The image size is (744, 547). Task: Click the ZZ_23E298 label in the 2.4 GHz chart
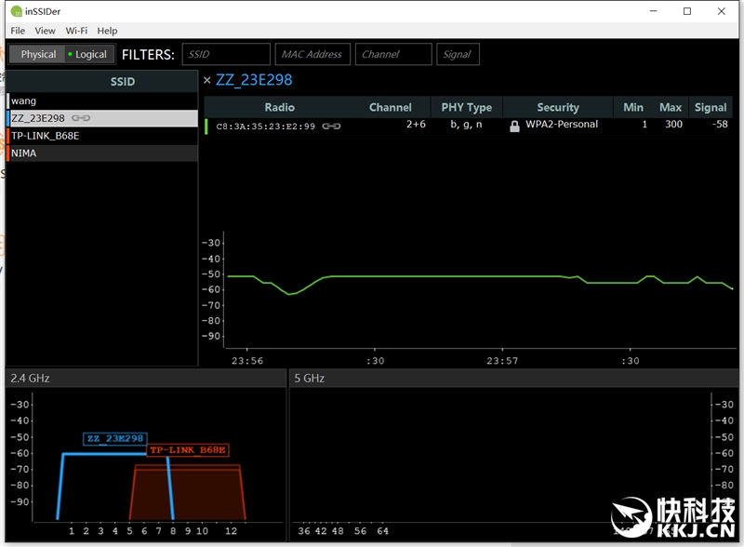pyautogui.click(x=114, y=438)
